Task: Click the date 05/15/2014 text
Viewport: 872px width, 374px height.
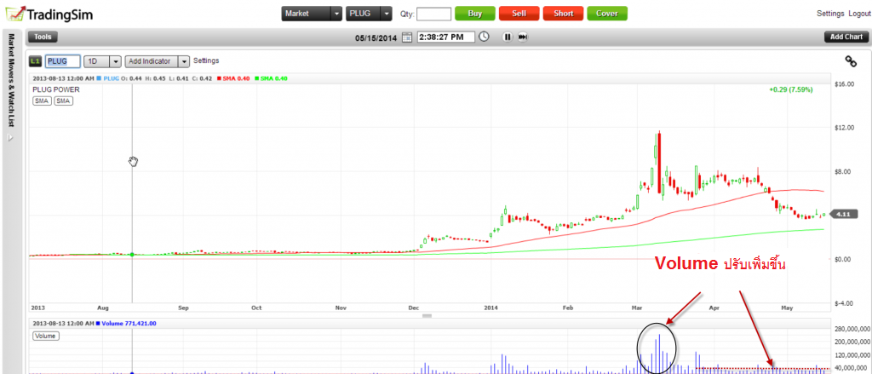Action: click(376, 37)
